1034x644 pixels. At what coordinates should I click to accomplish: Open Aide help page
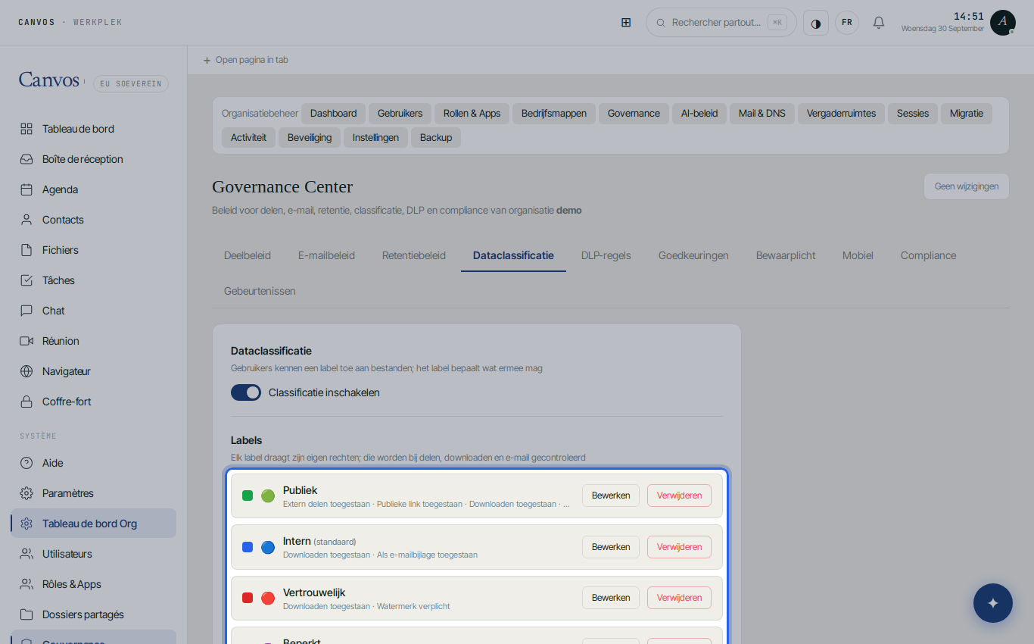[x=94, y=463]
